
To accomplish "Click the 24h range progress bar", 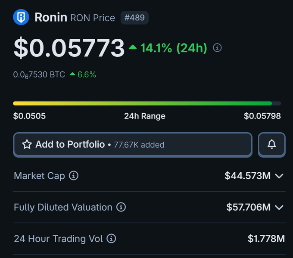I will pos(147,103).
